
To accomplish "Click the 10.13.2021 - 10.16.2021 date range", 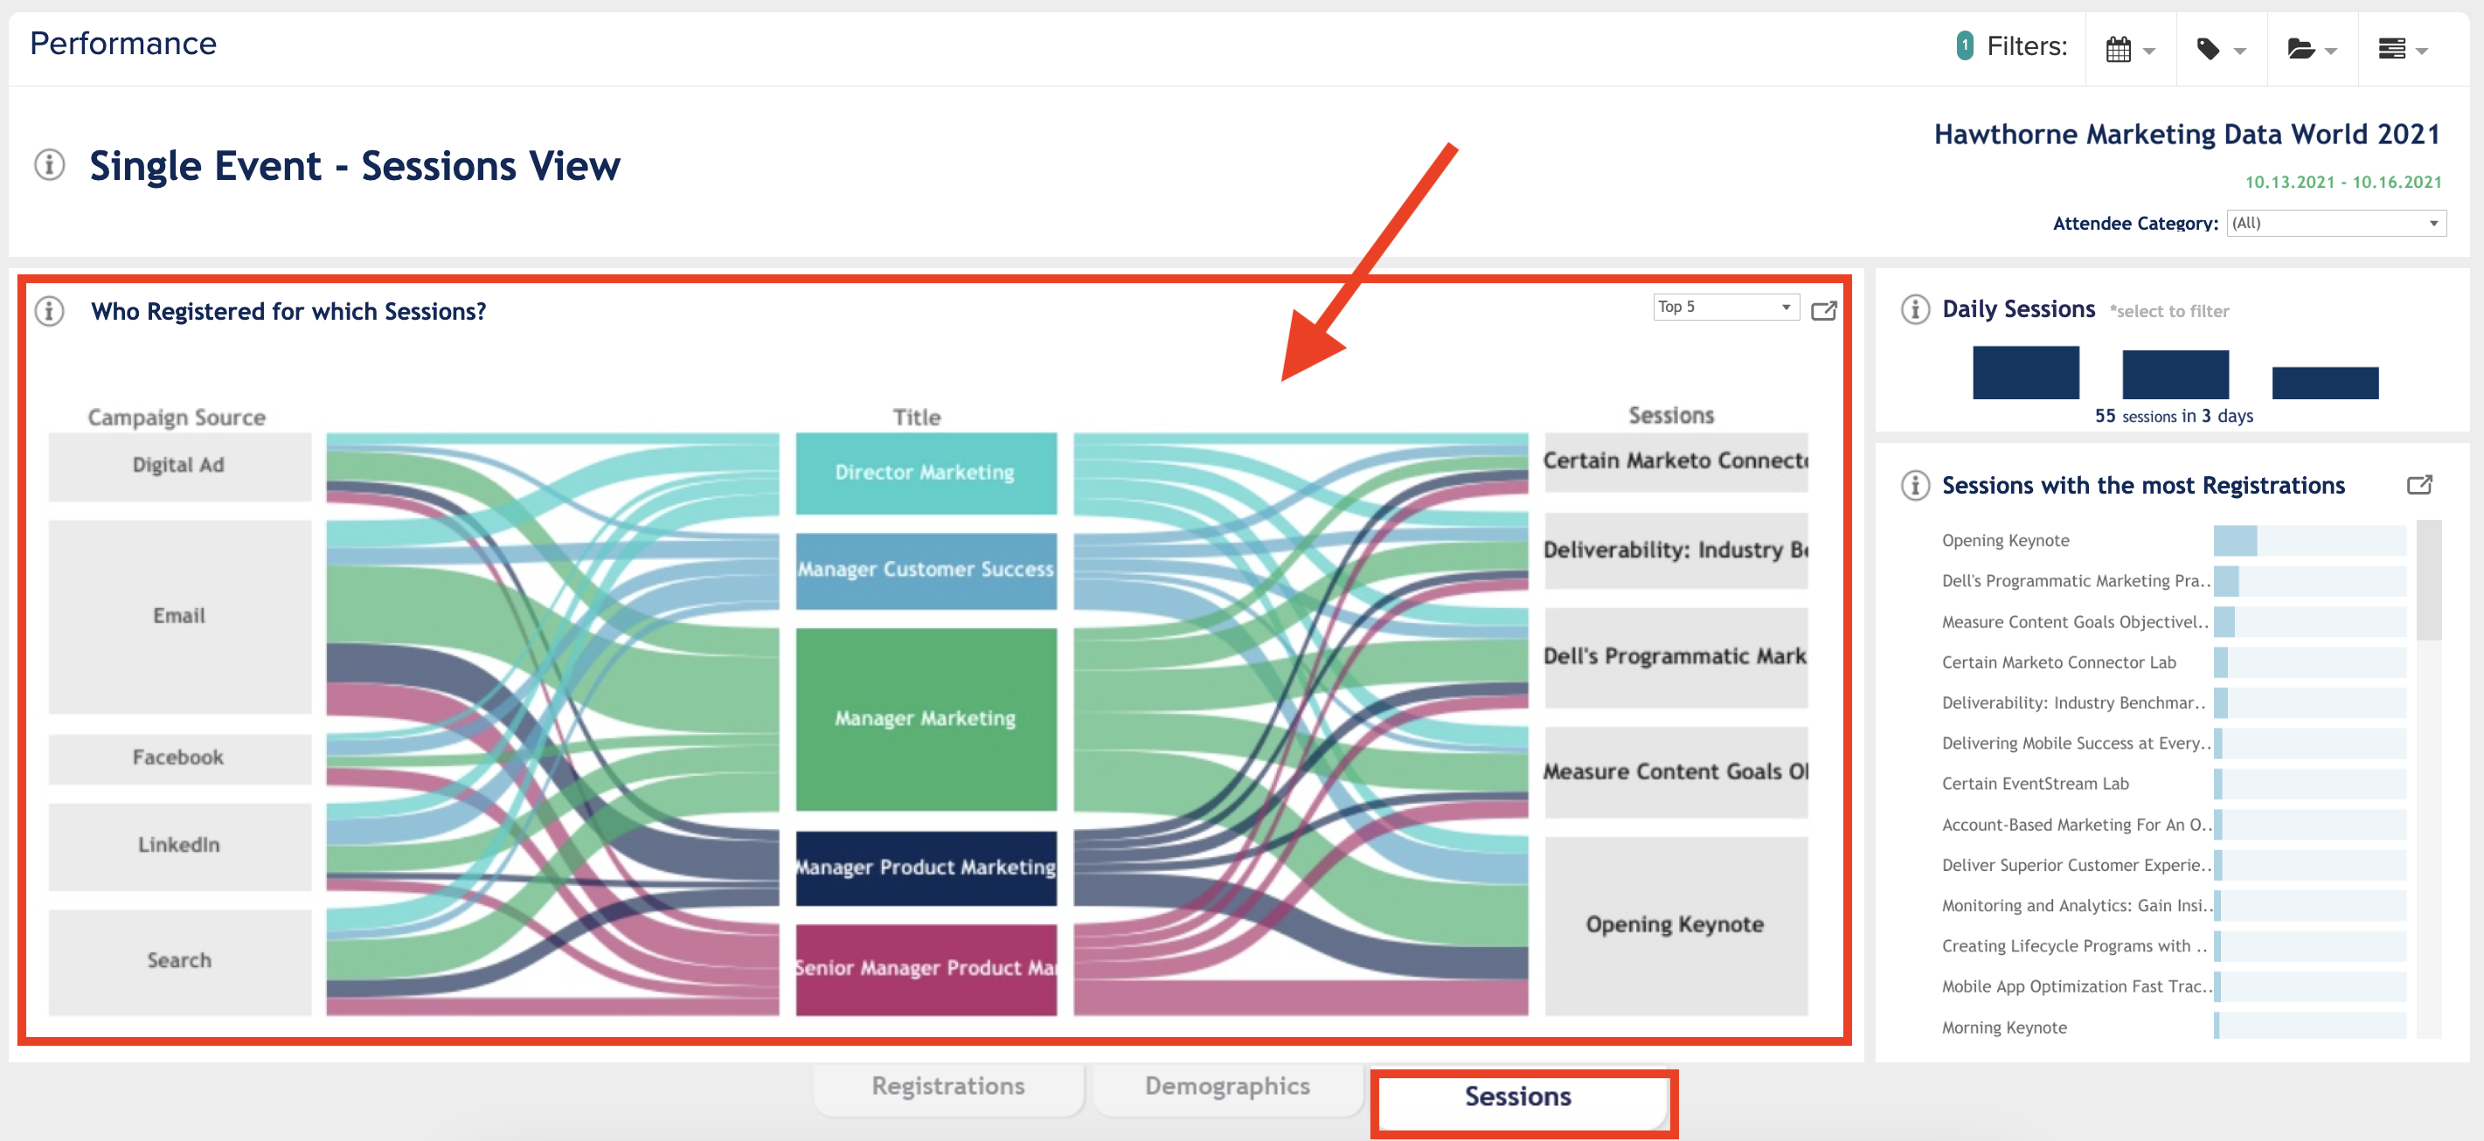I will click(x=2343, y=182).
